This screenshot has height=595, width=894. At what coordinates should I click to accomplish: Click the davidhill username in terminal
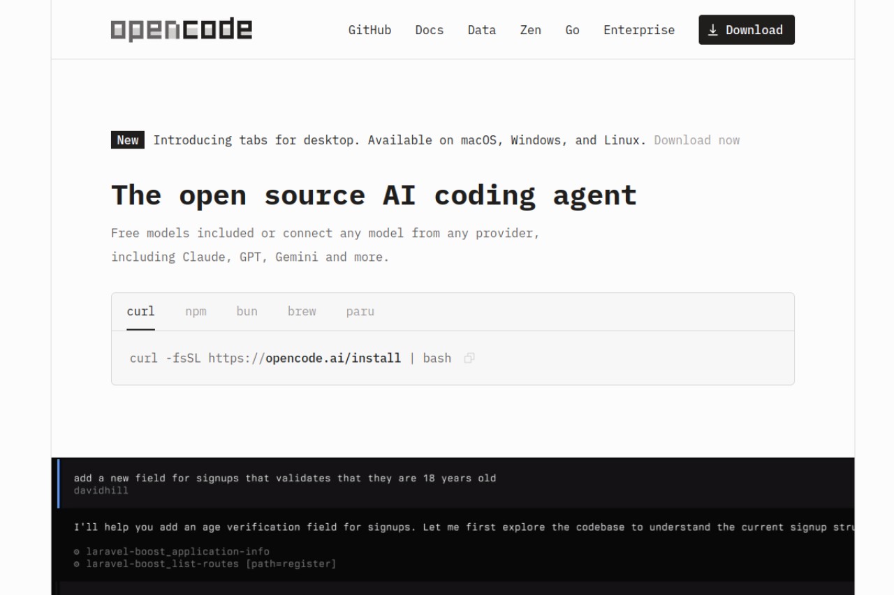[101, 490]
